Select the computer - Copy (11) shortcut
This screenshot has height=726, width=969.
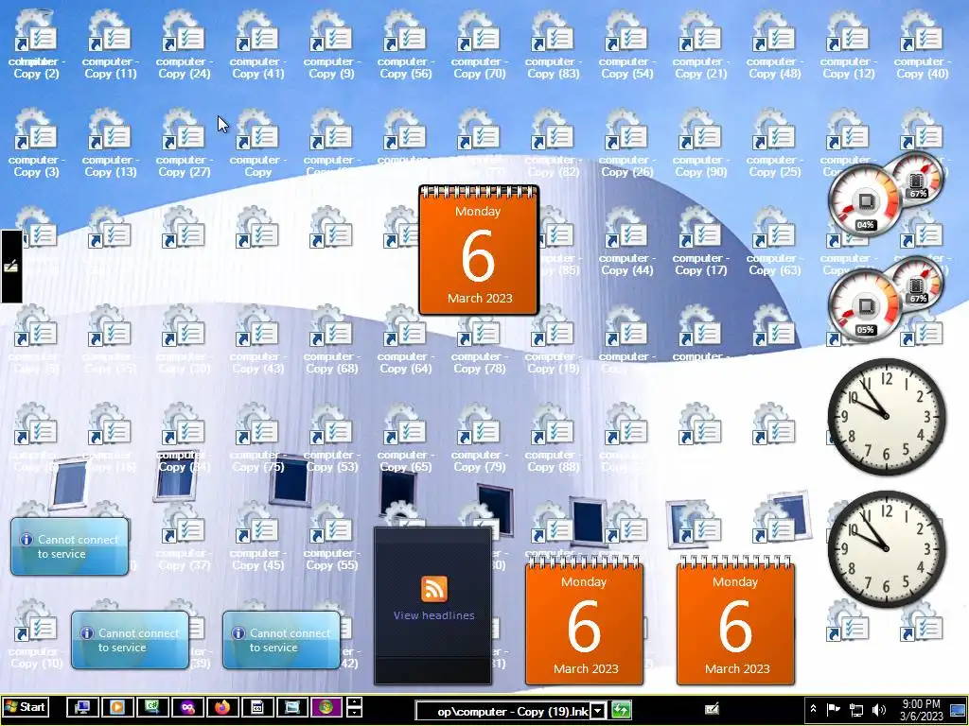(x=110, y=44)
